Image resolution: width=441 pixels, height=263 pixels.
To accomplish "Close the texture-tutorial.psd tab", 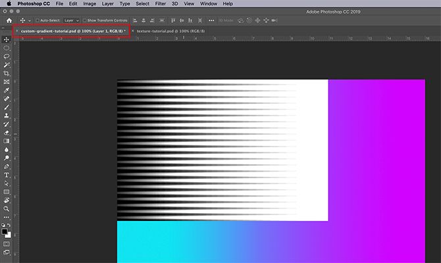I will 133,31.
